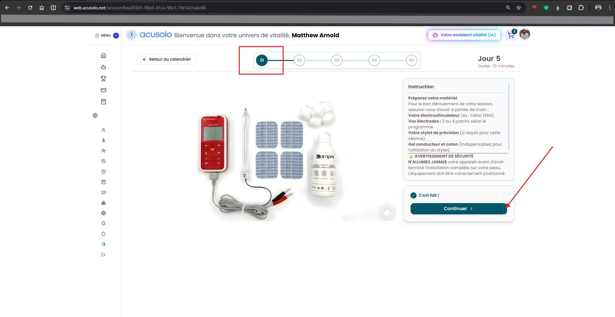615x317 pixels.
Task: Open the dollar sign sidebar icon
Action: pos(103,140)
